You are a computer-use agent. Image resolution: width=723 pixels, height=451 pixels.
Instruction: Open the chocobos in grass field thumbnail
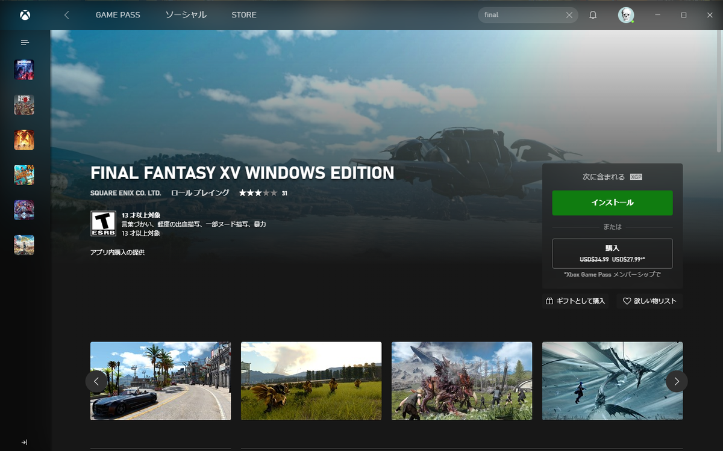(x=311, y=381)
